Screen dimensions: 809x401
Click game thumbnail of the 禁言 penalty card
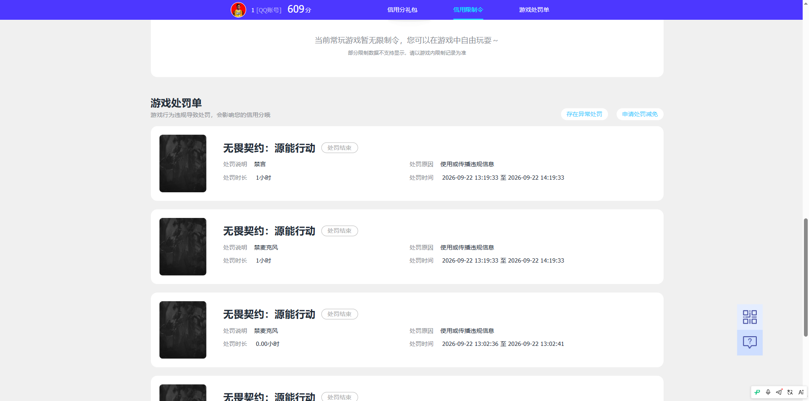click(x=183, y=163)
